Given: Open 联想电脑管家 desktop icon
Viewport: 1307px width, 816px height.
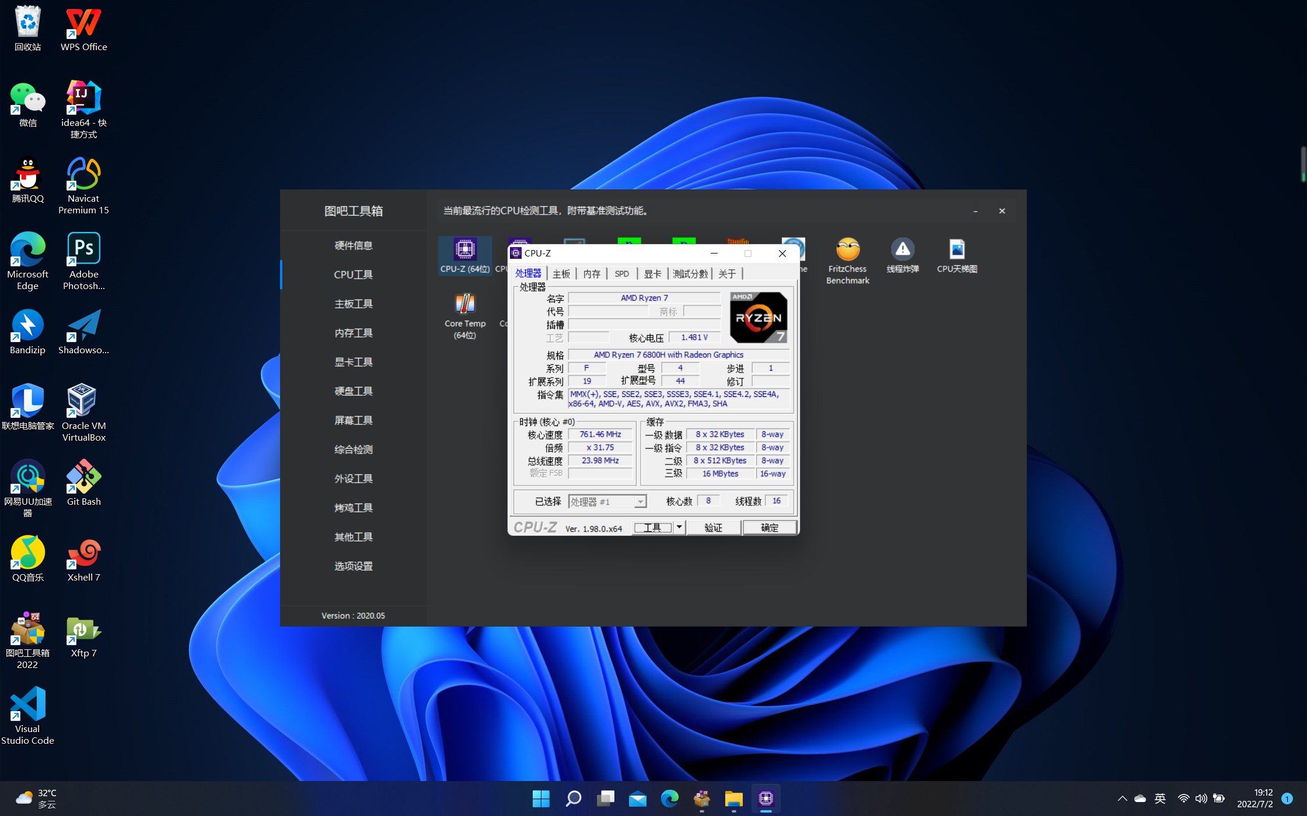Looking at the screenshot, I should (x=27, y=407).
